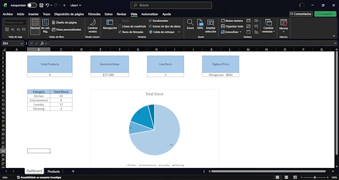This screenshot has width=339, height=180.
Task: Switch to Normal view in status bar
Action: pos(277,178)
